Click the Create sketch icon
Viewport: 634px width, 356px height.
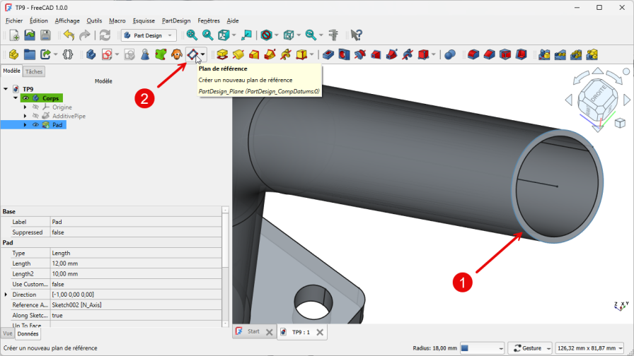click(x=108, y=54)
